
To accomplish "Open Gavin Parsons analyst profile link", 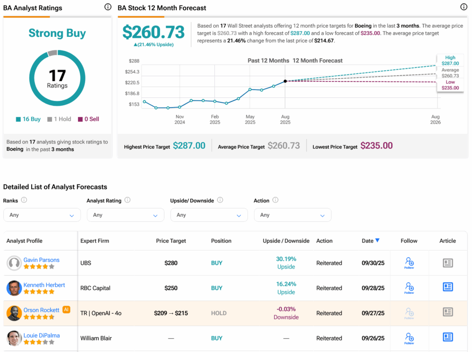I will pyautogui.click(x=41, y=260).
